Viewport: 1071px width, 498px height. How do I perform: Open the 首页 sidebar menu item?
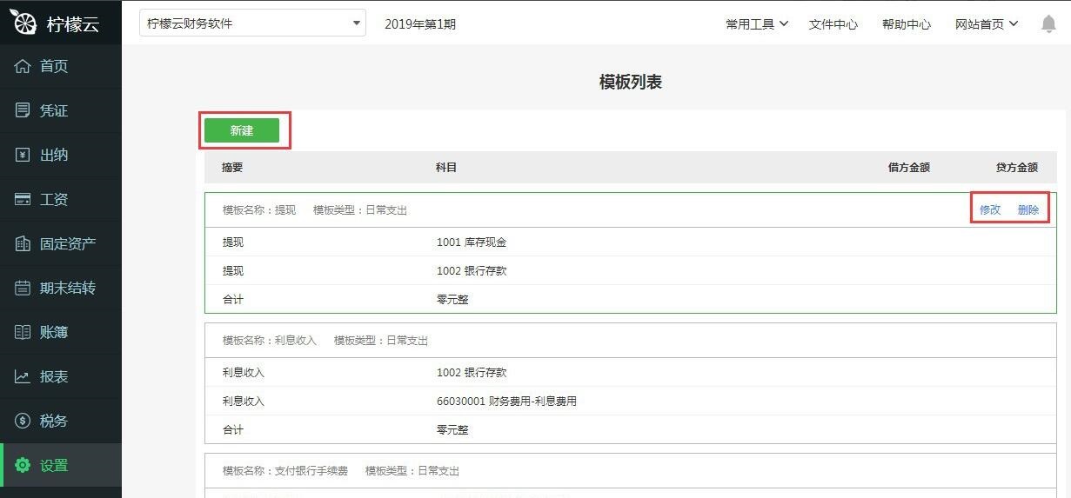click(61, 66)
